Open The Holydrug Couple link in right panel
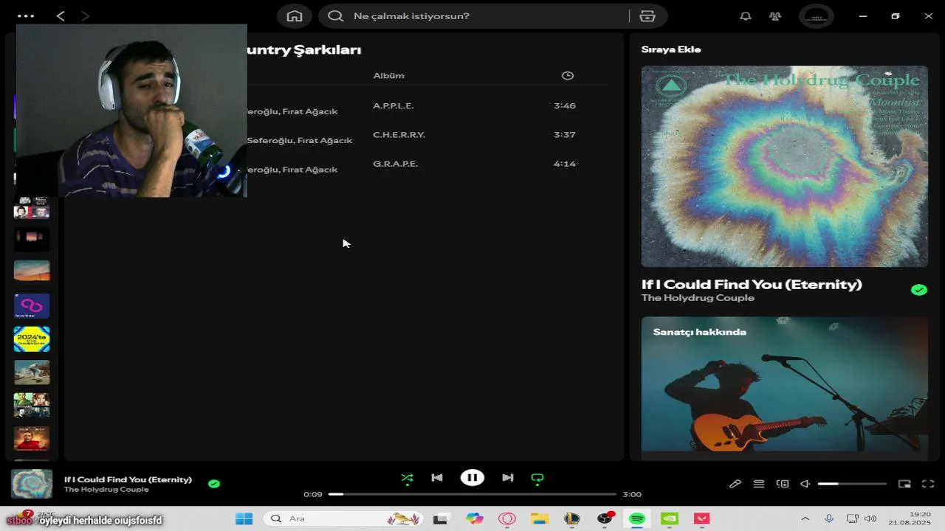 click(698, 298)
